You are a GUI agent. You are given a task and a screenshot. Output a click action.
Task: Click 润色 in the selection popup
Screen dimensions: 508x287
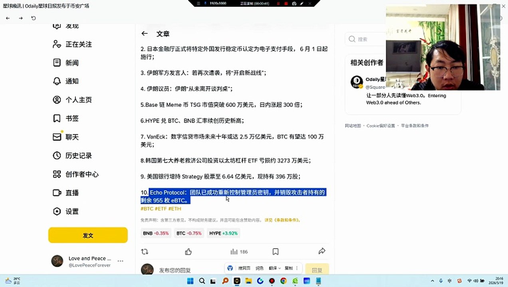260,268
